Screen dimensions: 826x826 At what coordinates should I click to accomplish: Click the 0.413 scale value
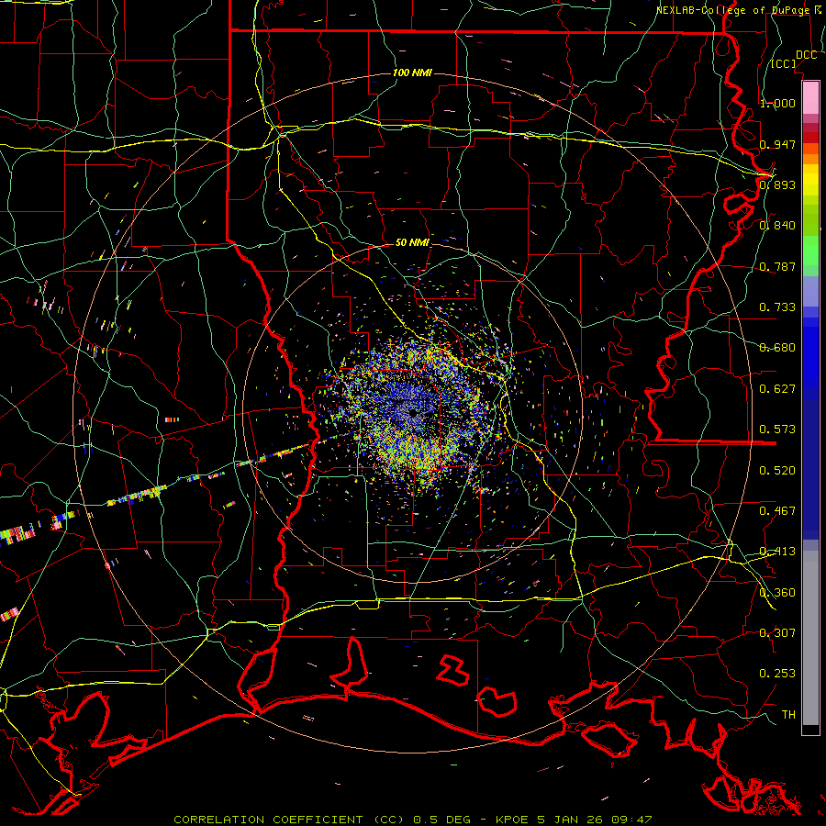pyautogui.click(x=777, y=552)
